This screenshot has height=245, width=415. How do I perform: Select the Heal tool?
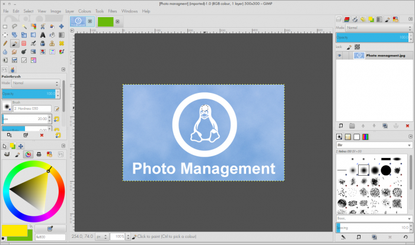(x=62, y=43)
